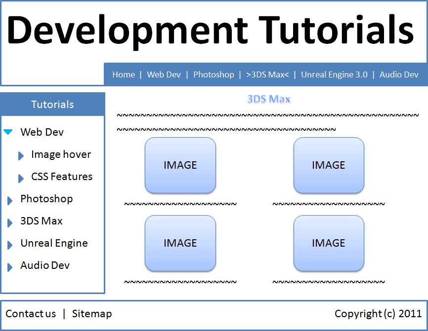The image size is (428, 331).
Task: Open Web Dev from the navigation bar
Action: coord(164,74)
